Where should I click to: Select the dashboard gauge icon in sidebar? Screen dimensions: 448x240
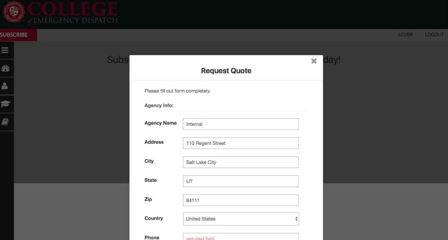[6, 68]
